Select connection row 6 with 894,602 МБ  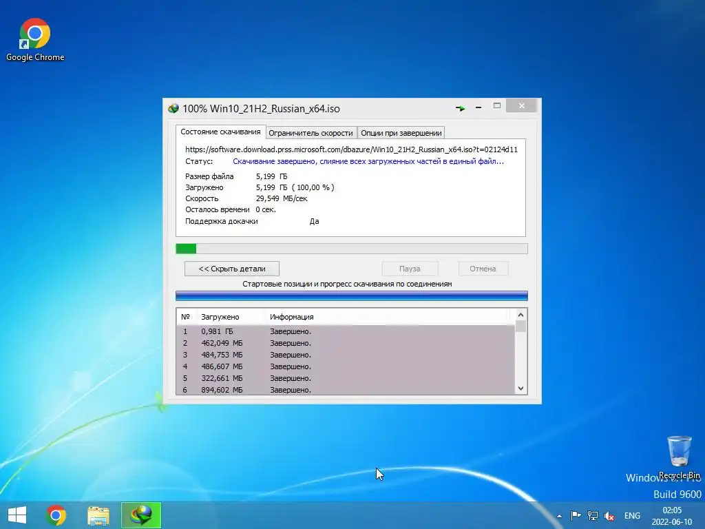point(346,390)
